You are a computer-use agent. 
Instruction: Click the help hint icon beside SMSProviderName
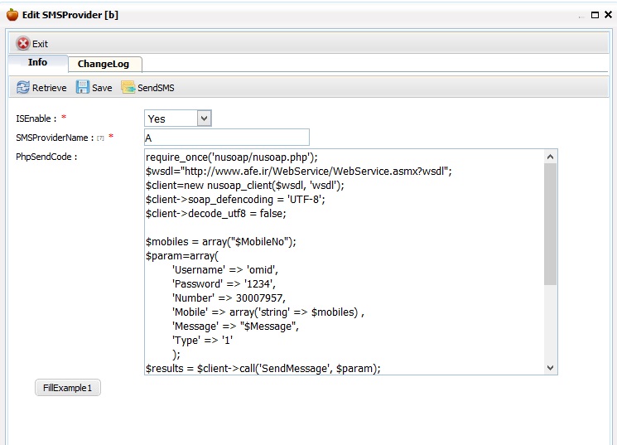pyautogui.click(x=101, y=138)
